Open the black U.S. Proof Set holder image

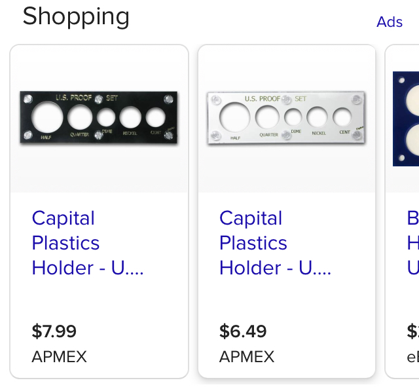point(99,118)
